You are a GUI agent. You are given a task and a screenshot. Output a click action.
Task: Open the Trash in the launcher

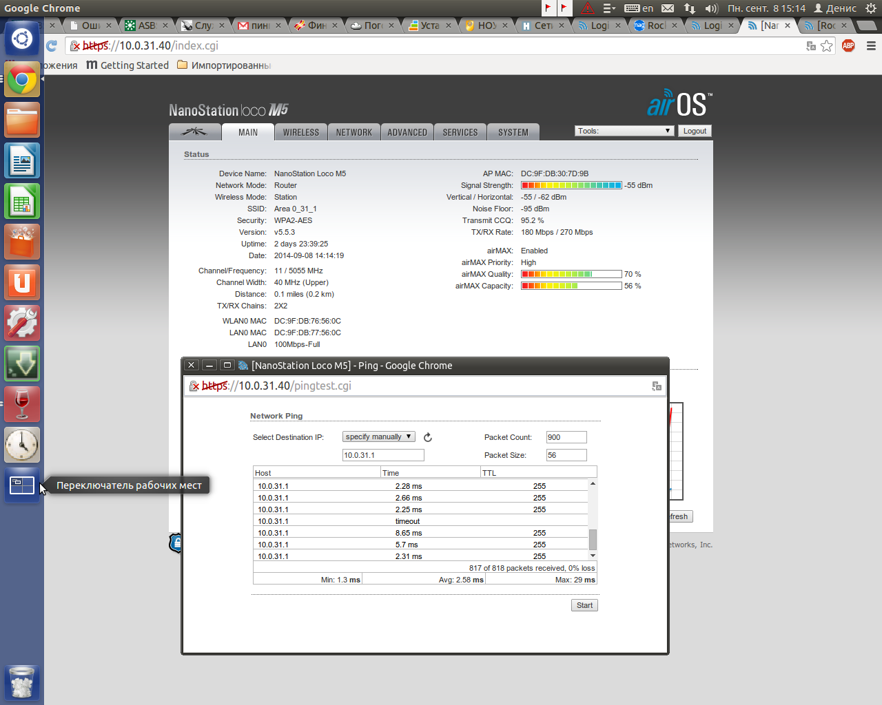[x=22, y=683]
